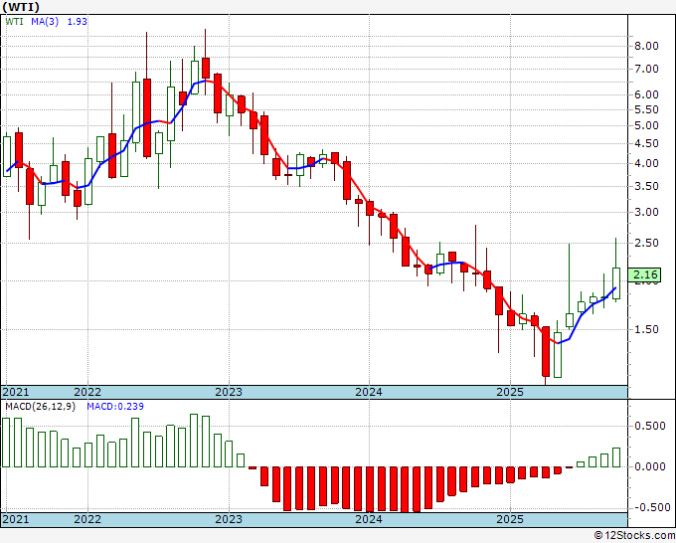
Task: Click the 1.93 moving average value
Action: 78,21
